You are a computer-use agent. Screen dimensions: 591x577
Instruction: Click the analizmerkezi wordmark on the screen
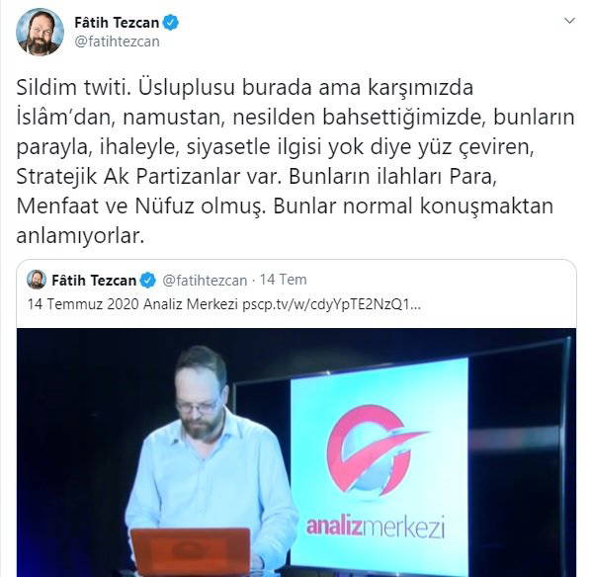(x=376, y=527)
